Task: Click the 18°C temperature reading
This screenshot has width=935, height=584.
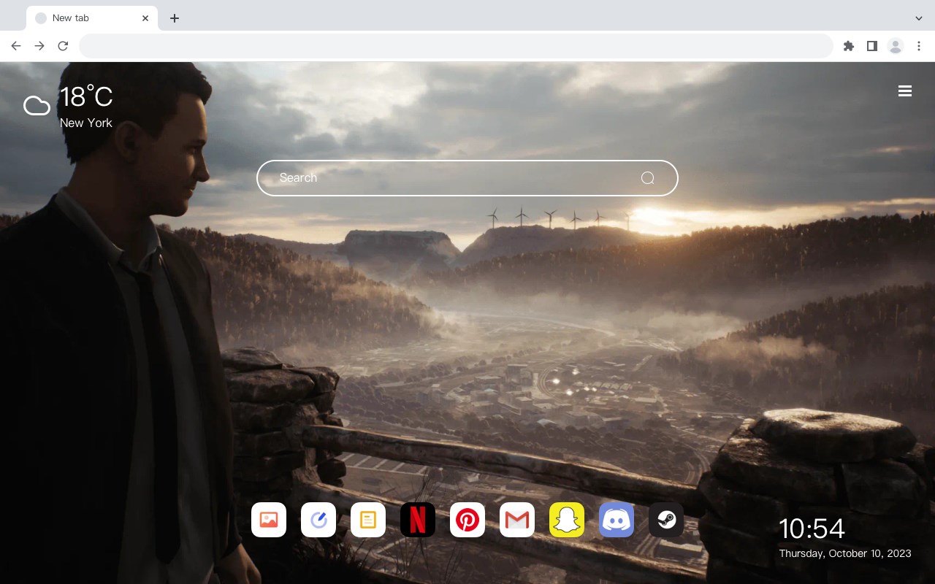Action: click(x=86, y=97)
